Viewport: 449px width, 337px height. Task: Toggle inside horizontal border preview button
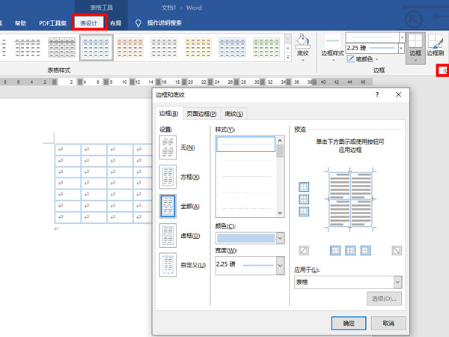(304, 199)
